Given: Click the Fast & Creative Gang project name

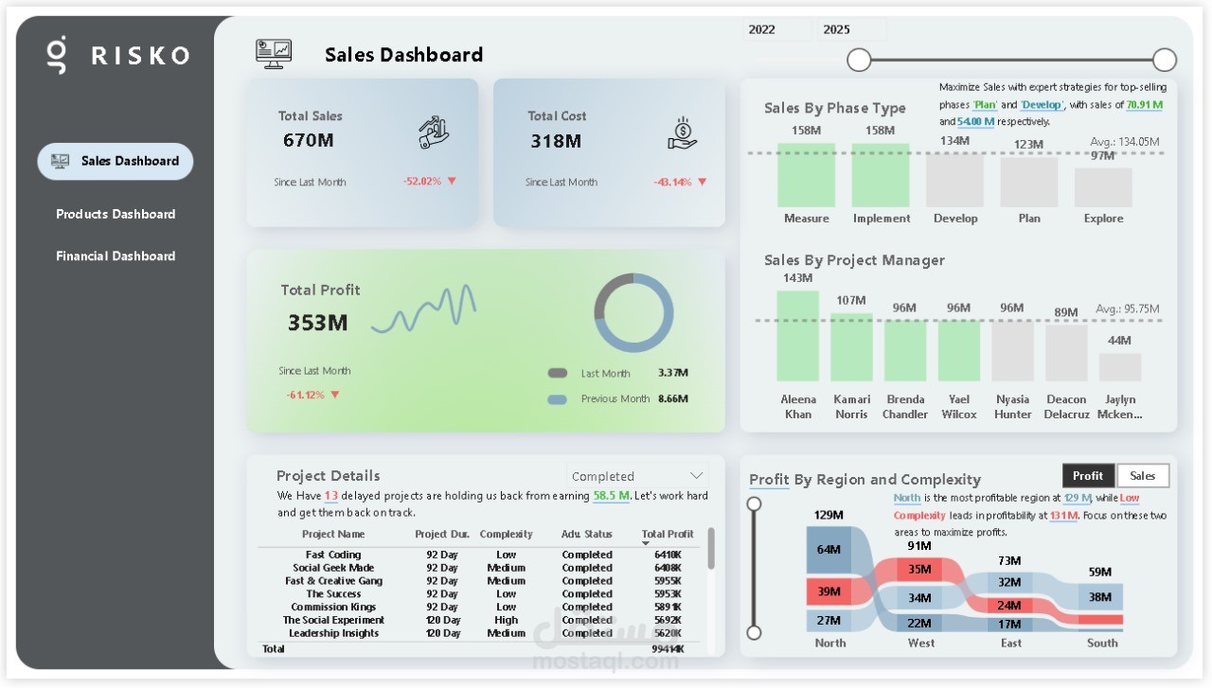Looking at the screenshot, I should click(333, 581).
